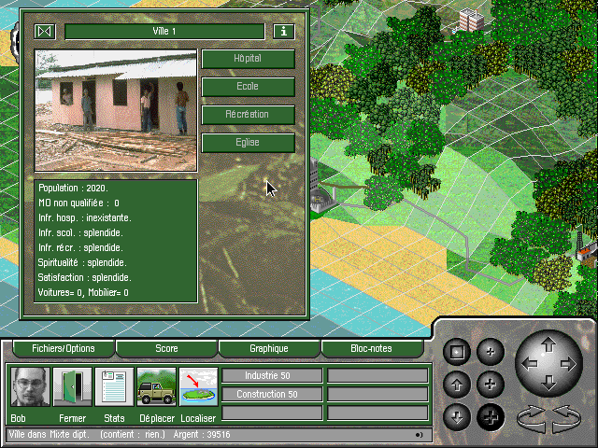Open the info button next to Ville 1

[284, 32]
